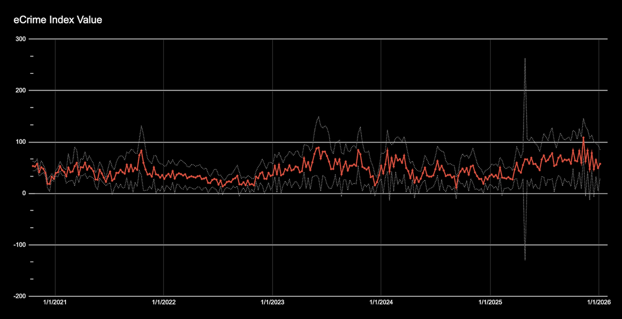Image resolution: width=622 pixels, height=319 pixels.
Task: Click the bottom of the dotted spike below -100
Action: 525,260
